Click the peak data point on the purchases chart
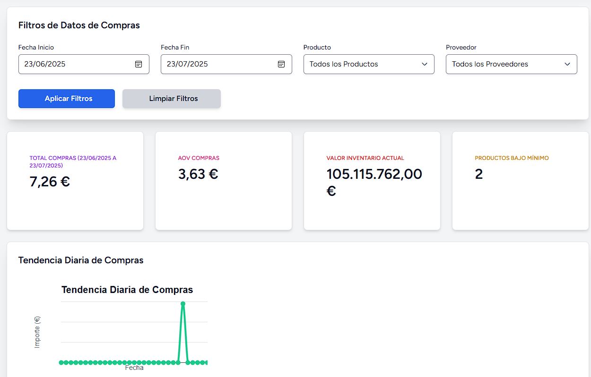The image size is (591, 377). [x=183, y=303]
